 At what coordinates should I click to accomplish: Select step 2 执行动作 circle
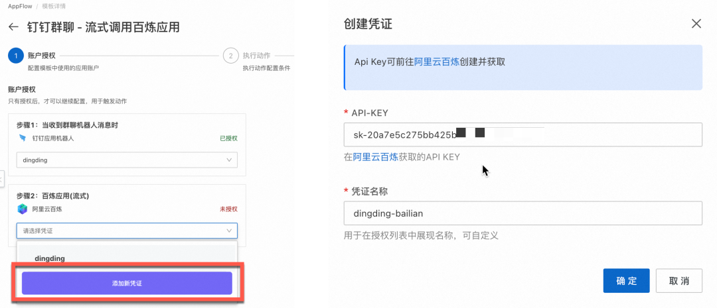point(230,56)
